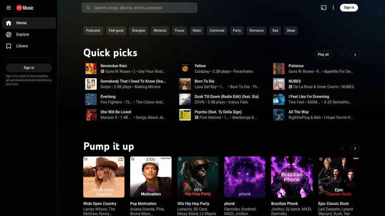Image resolution: width=385 pixels, height=216 pixels.
Task: Select the Commute chip
Action: (x=217, y=31)
